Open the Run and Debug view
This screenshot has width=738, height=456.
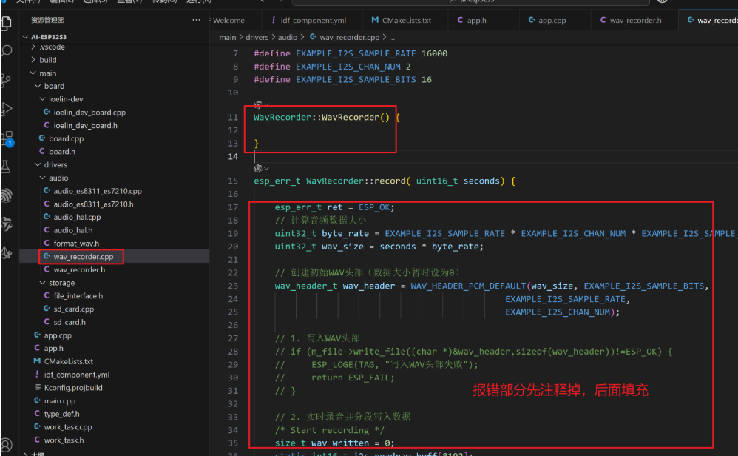7,109
